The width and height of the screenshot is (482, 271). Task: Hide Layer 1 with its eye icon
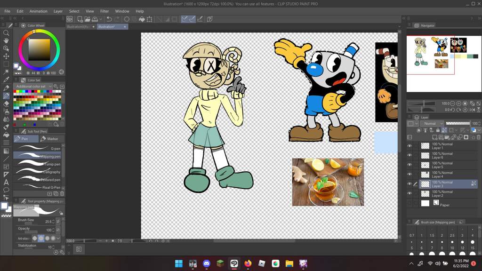[410, 146]
